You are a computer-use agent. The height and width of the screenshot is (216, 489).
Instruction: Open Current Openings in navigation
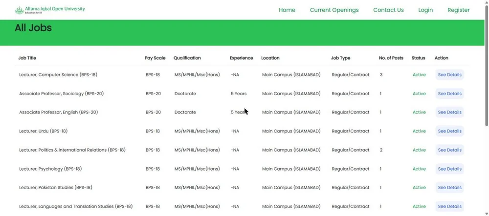click(334, 10)
